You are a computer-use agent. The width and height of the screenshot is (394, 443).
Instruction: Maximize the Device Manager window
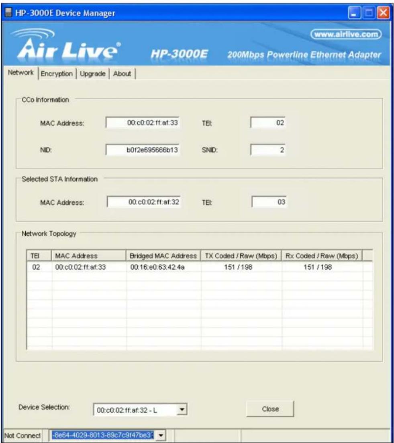point(369,13)
